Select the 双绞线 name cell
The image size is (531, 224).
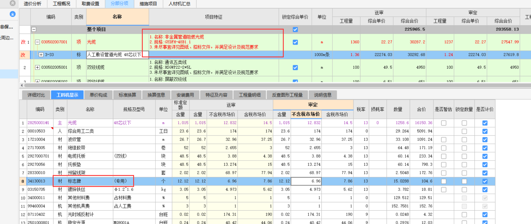tap(96, 67)
